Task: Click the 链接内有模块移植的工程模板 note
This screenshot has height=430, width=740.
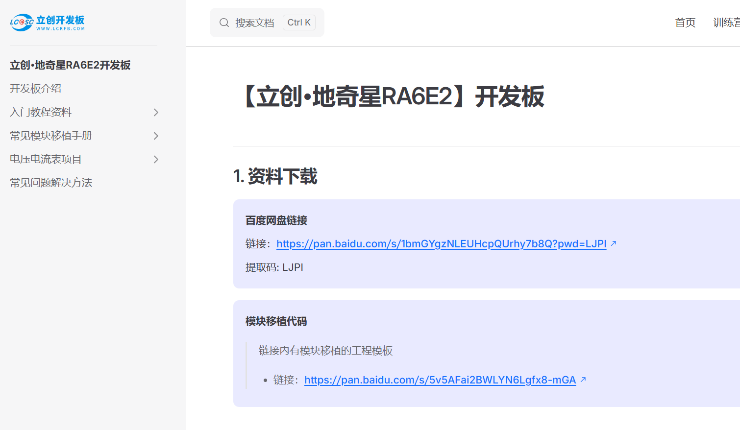Action: (x=326, y=351)
